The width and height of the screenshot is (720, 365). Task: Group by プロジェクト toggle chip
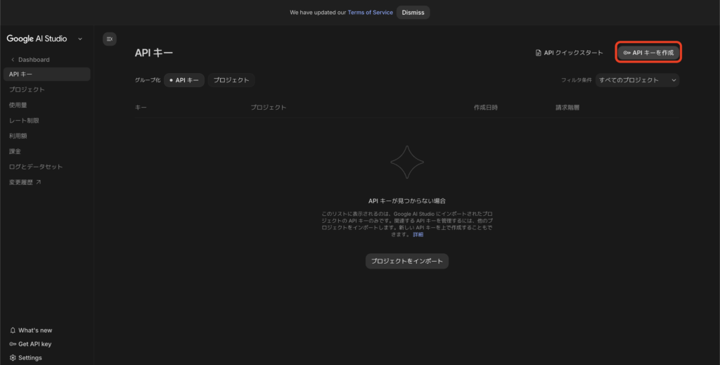click(x=231, y=80)
